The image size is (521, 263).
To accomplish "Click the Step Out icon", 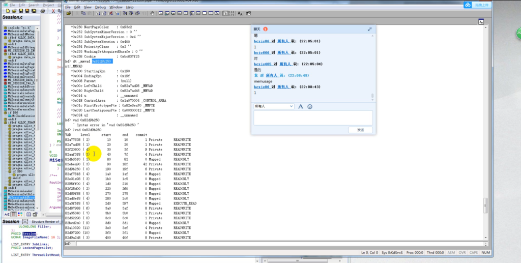I will tap(137, 13).
